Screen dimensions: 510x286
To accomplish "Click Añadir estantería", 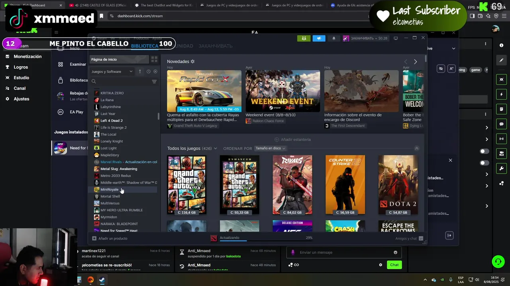I will (292, 139).
